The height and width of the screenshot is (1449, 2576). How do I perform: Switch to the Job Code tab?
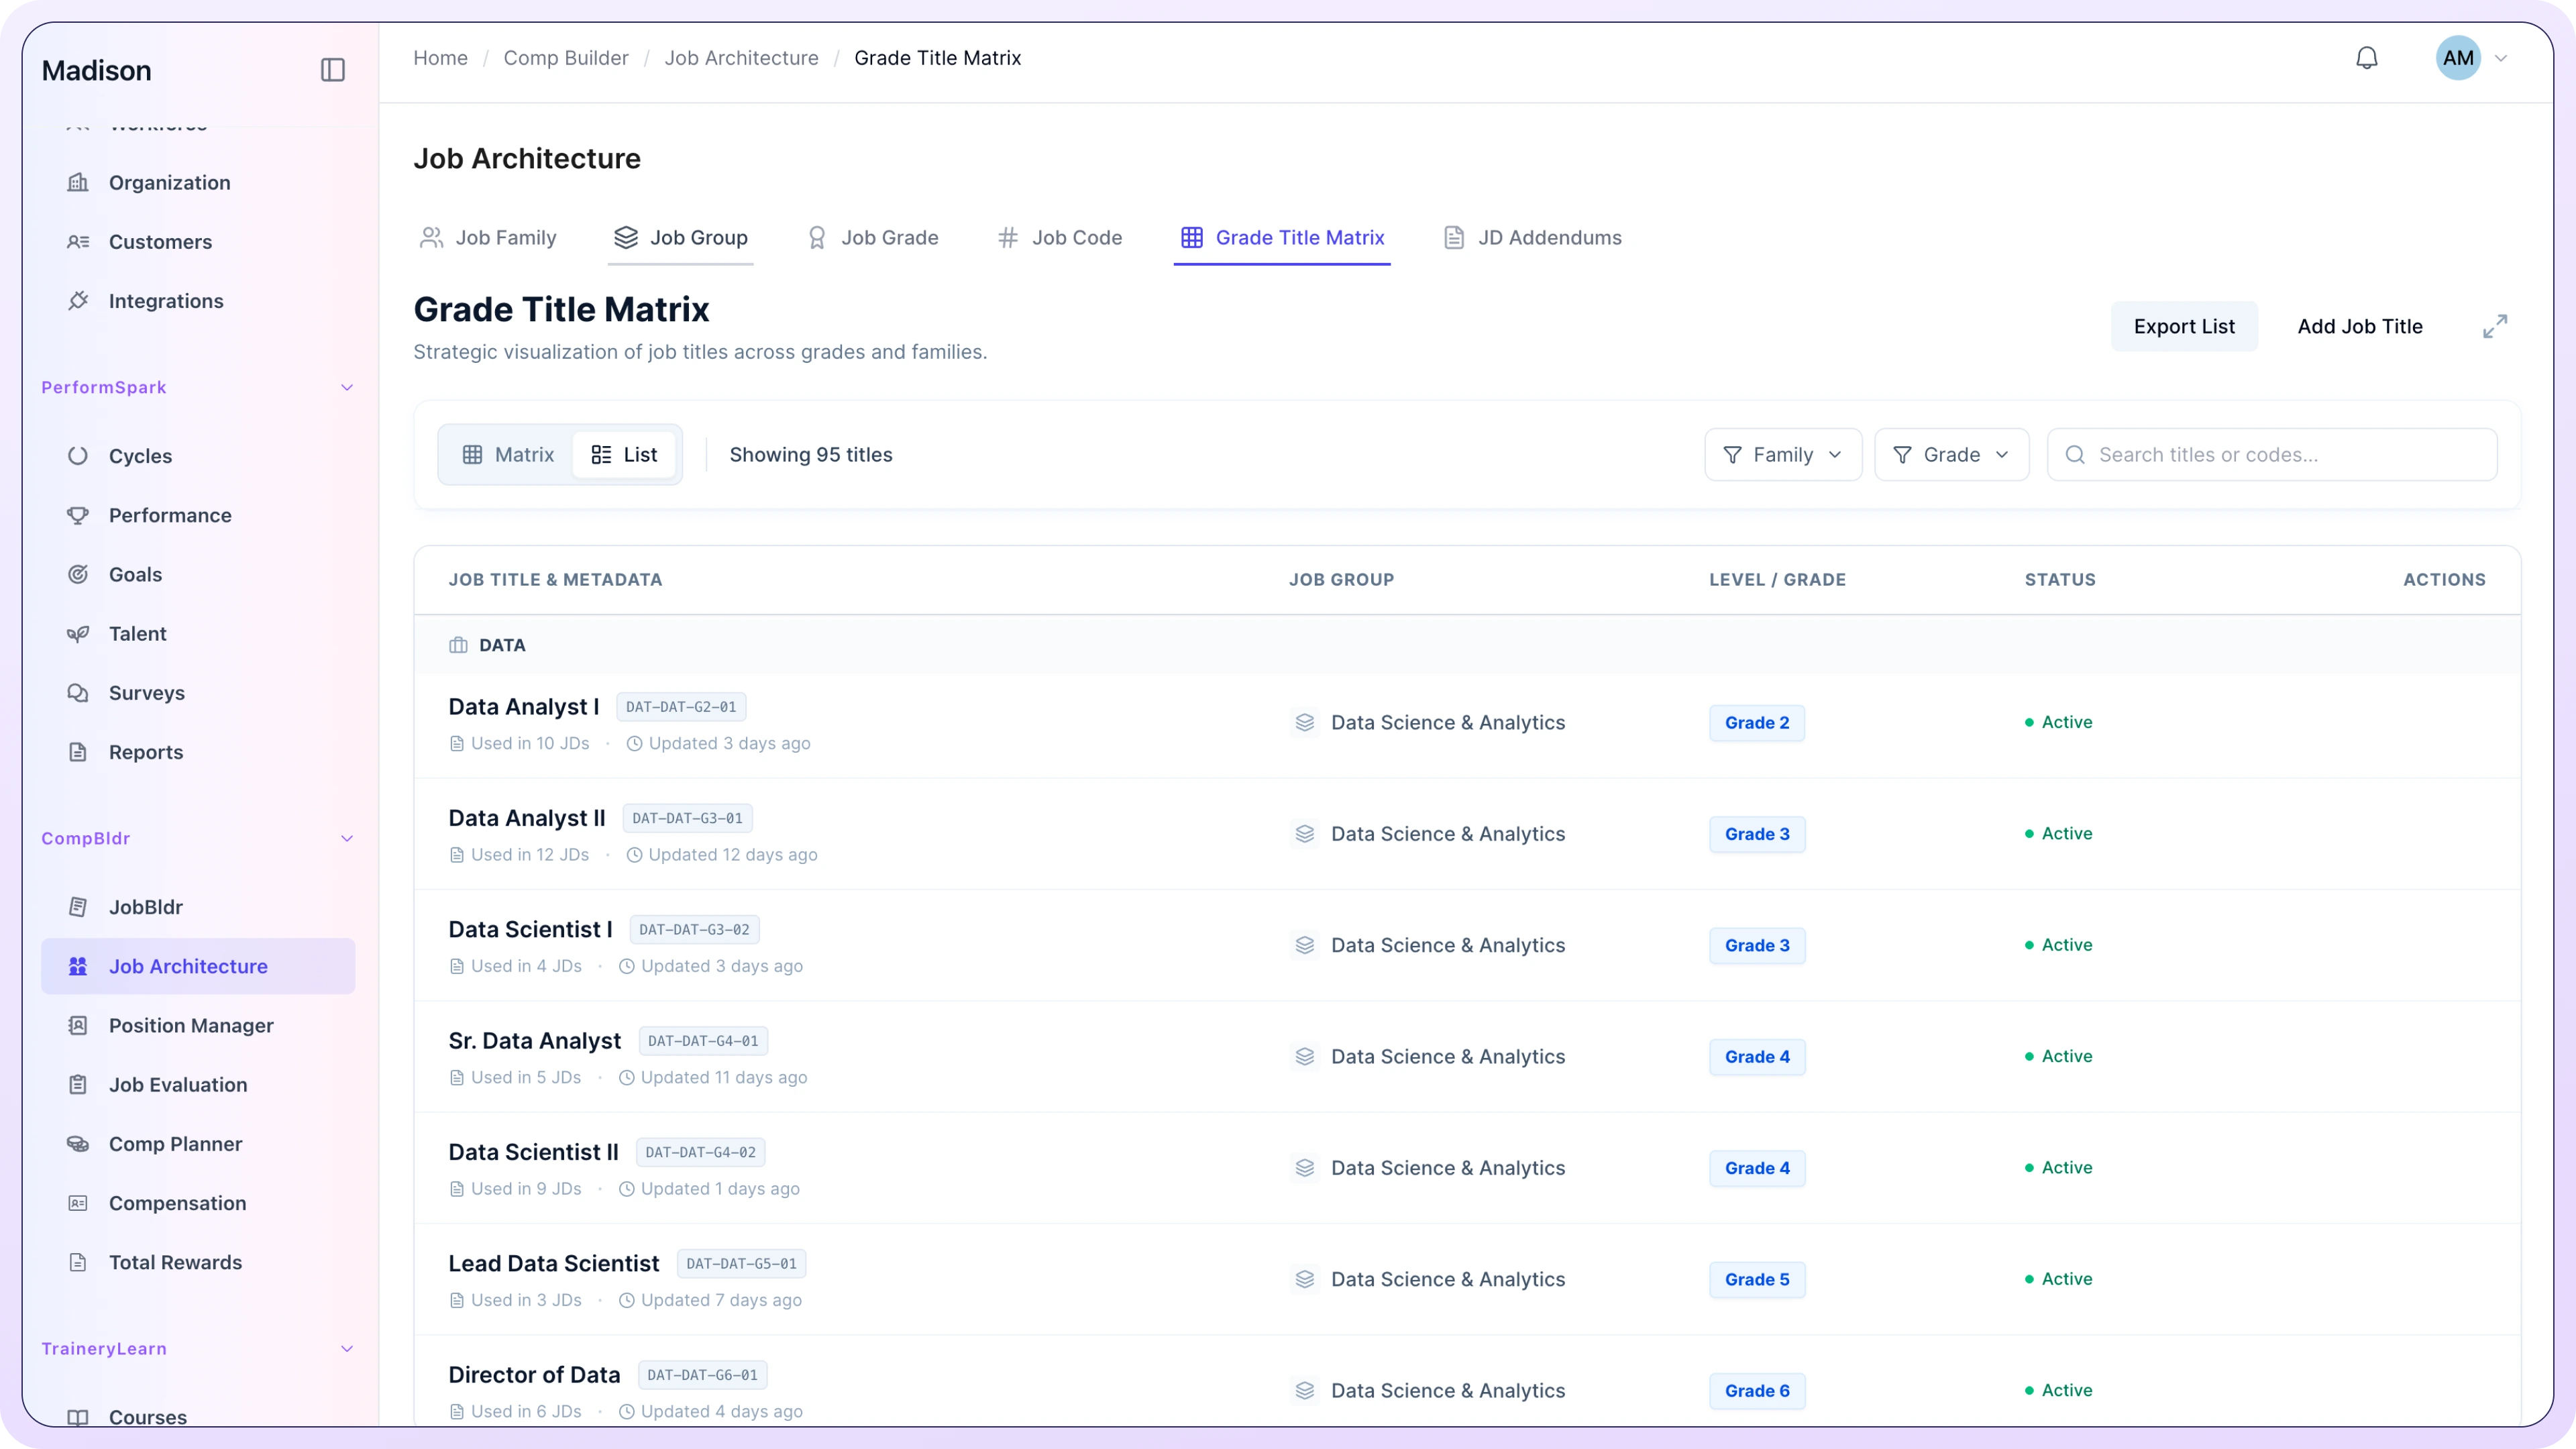click(1060, 238)
